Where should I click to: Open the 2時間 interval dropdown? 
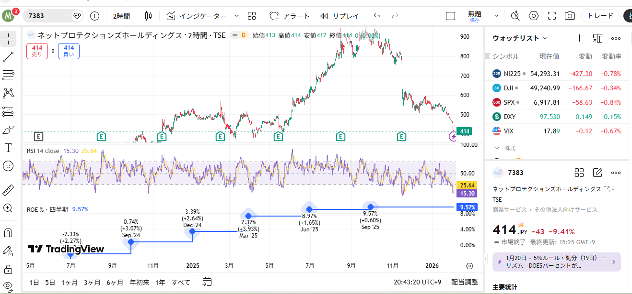[x=121, y=16]
